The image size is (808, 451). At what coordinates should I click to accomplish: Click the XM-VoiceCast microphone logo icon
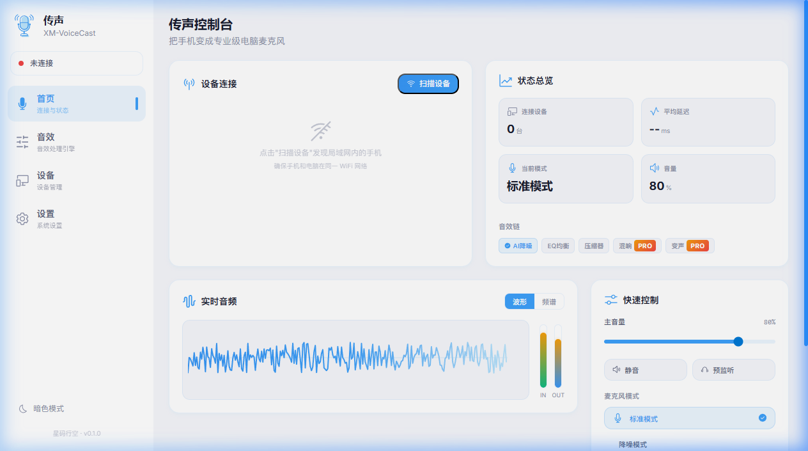pos(24,26)
